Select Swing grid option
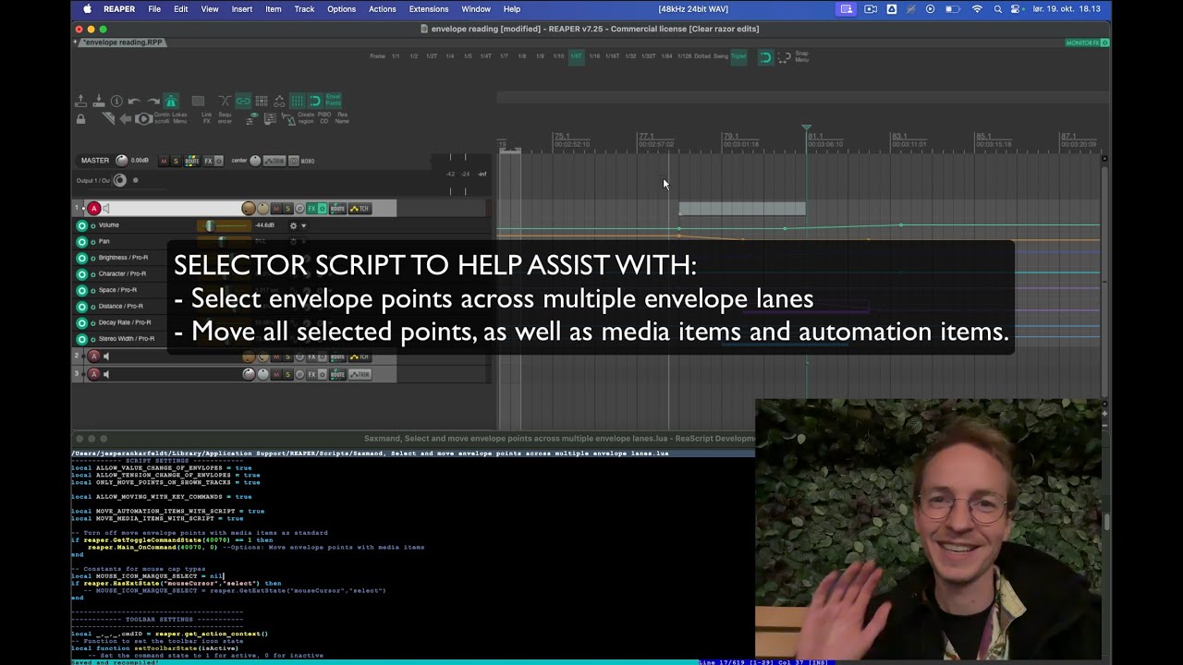The height and width of the screenshot is (665, 1183). click(720, 55)
